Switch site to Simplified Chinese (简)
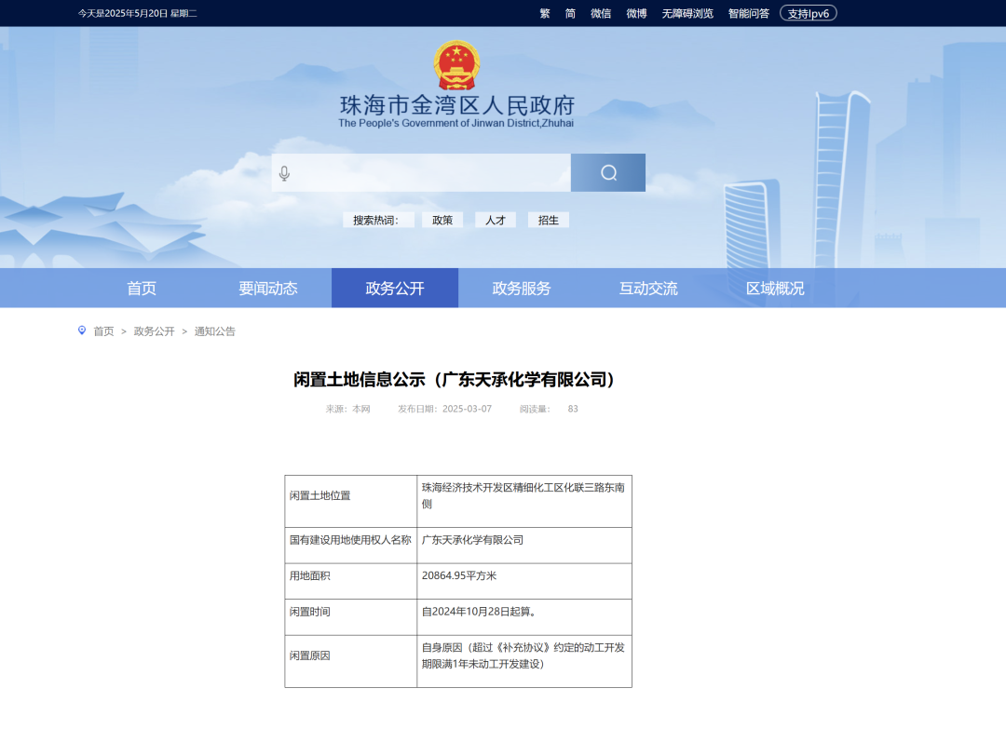 tap(571, 13)
